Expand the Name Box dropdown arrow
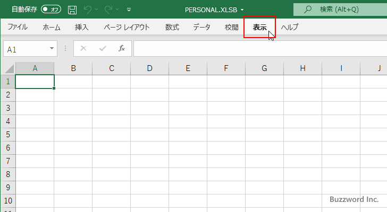The width and height of the screenshot is (387, 212). [x=52, y=48]
